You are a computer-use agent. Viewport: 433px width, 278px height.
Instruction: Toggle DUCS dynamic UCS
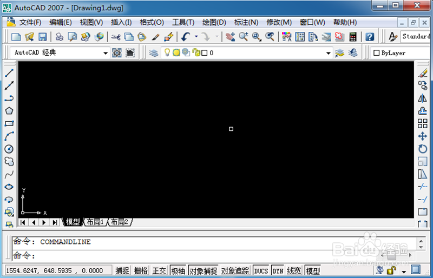(x=261, y=270)
